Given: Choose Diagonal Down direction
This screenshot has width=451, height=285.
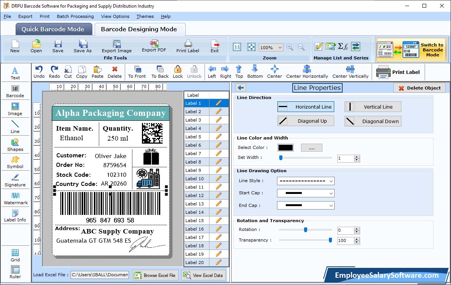Looking at the screenshot, I should click(373, 121).
